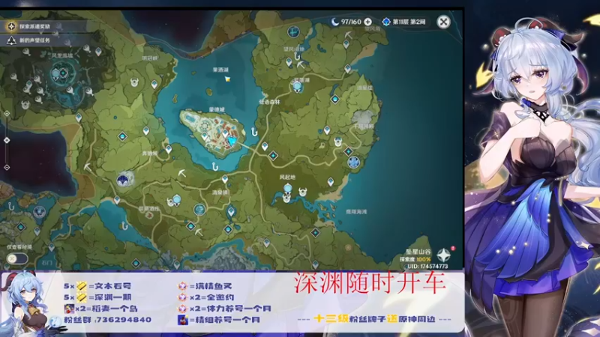The image size is (600, 337).
Task: Click the 千风神殿 map label
Action: (x=364, y=126)
